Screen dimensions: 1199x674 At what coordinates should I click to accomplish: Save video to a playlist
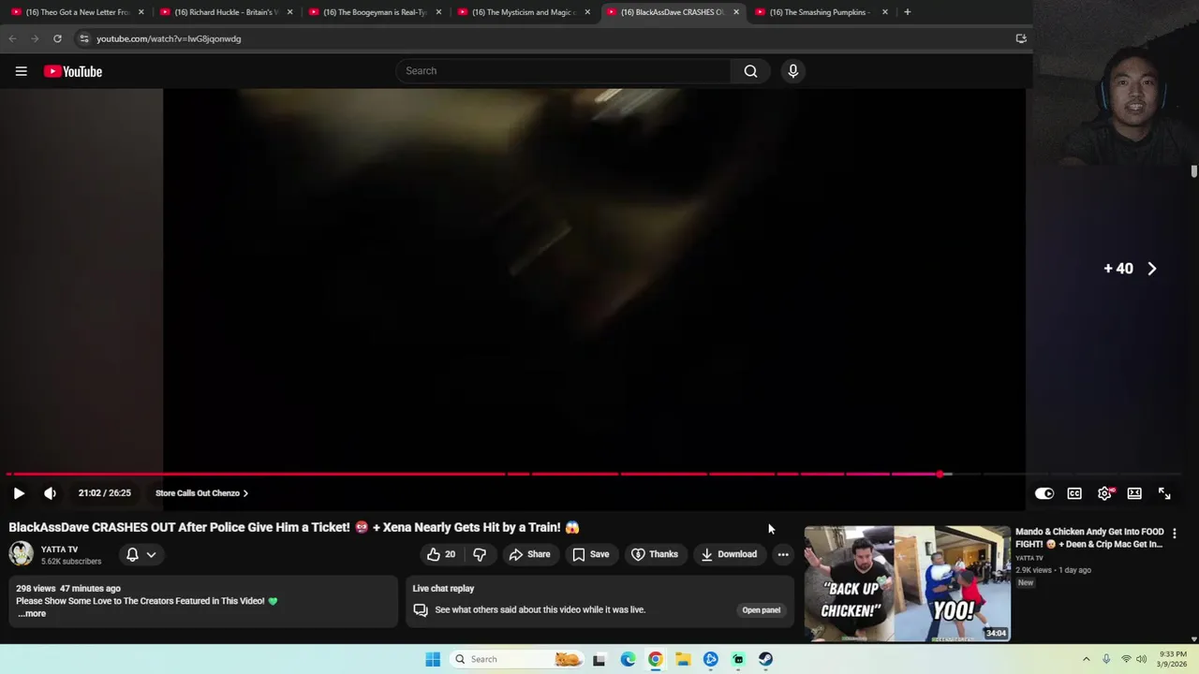[x=590, y=554]
